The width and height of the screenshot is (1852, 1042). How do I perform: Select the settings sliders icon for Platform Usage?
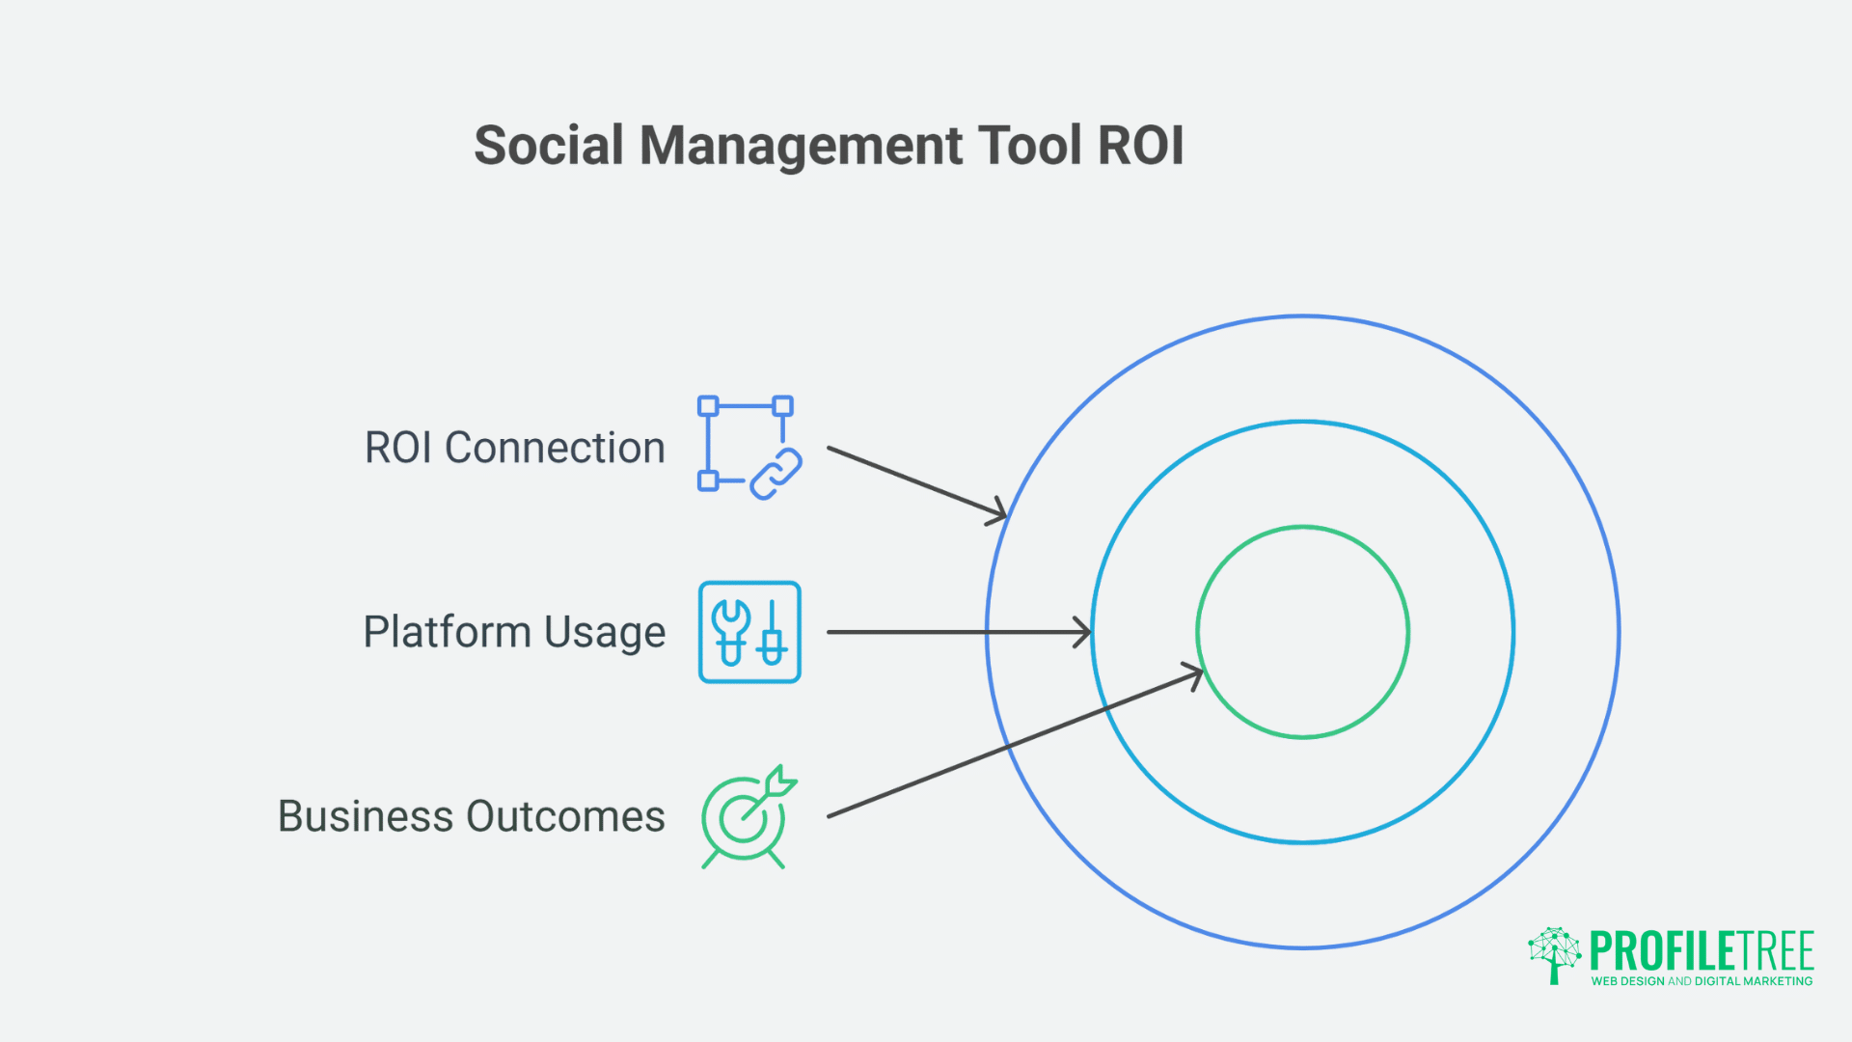[x=749, y=632]
